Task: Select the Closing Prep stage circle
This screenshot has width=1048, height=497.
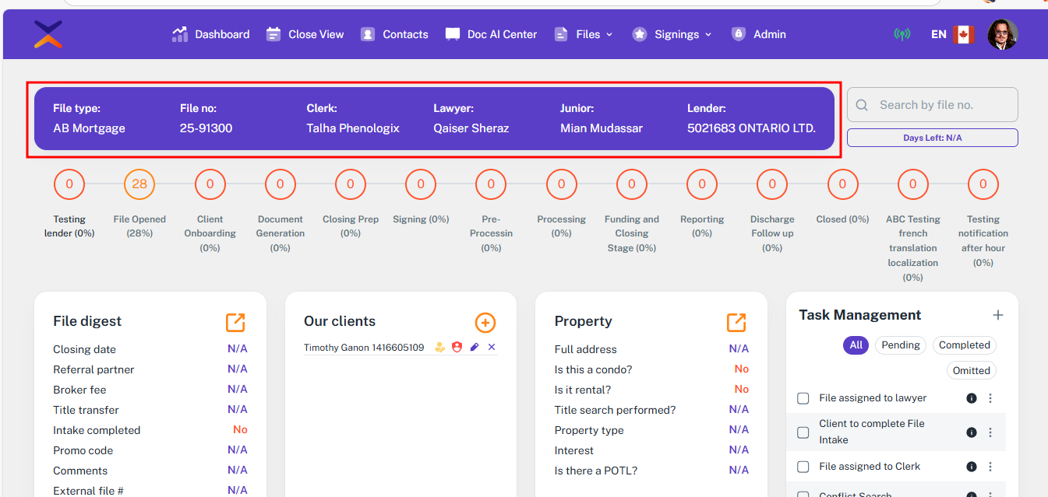Action: pyautogui.click(x=351, y=184)
